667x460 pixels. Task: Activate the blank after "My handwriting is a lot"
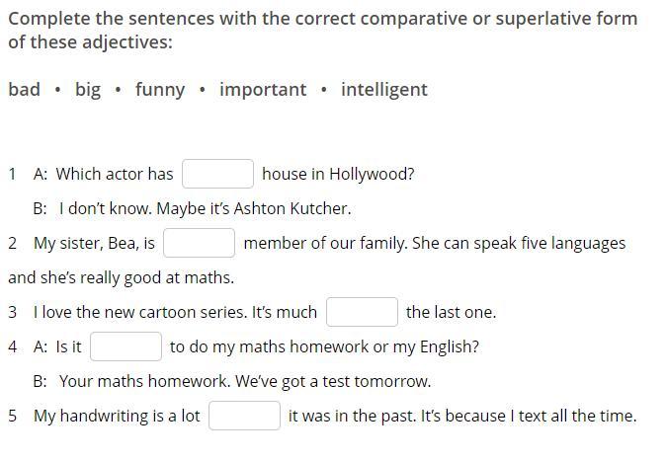pyautogui.click(x=244, y=416)
